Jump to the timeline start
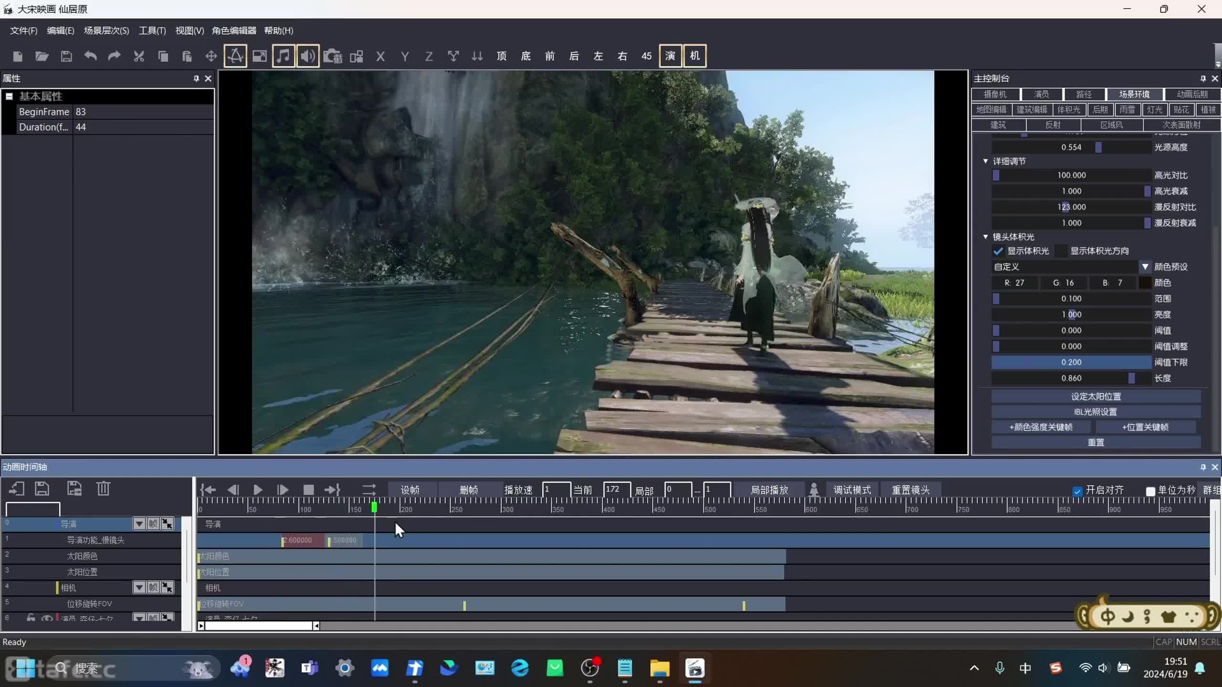The height and width of the screenshot is (687, 1222). click(208, 490)
